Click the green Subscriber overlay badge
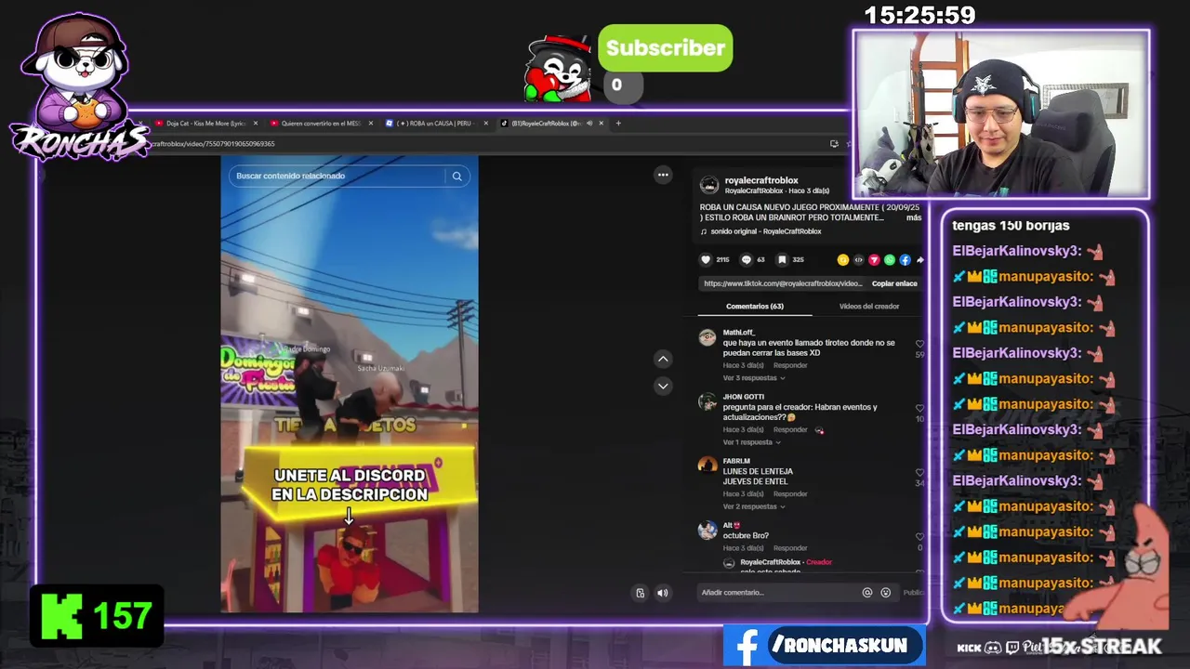 click(665, 48)
